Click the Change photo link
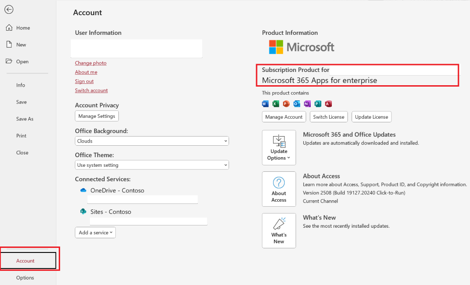Viewport: 470px width, 285px height. 90,63
